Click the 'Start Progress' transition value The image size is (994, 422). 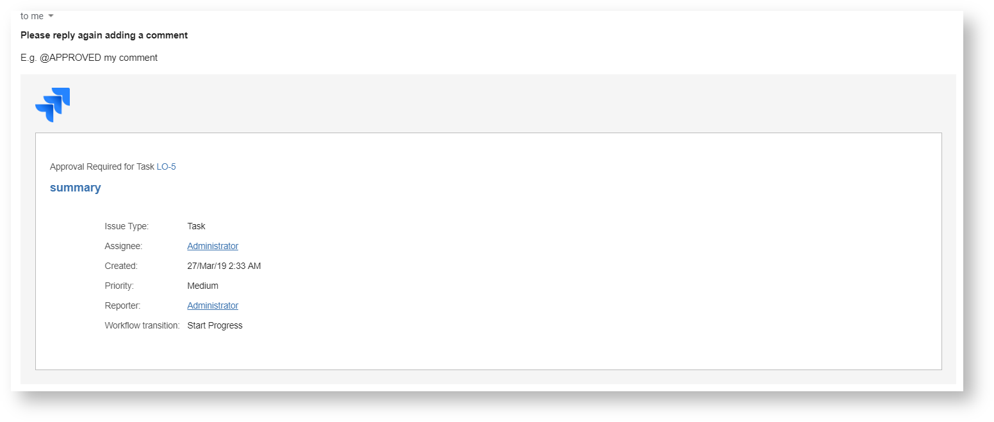point(215,325)
